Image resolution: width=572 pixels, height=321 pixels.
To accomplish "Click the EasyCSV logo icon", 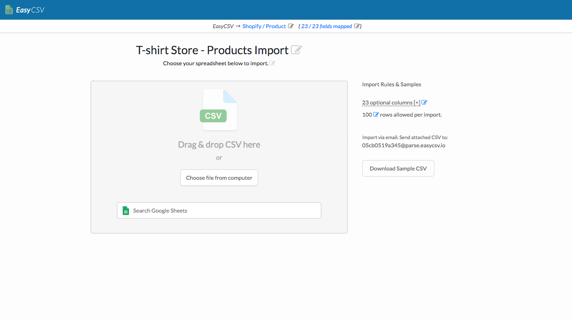I will pos(9,10).
